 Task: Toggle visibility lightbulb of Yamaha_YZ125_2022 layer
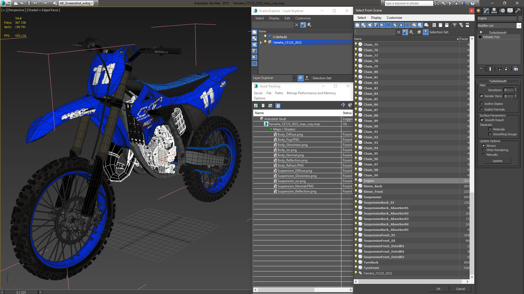(x=265, y=42)
